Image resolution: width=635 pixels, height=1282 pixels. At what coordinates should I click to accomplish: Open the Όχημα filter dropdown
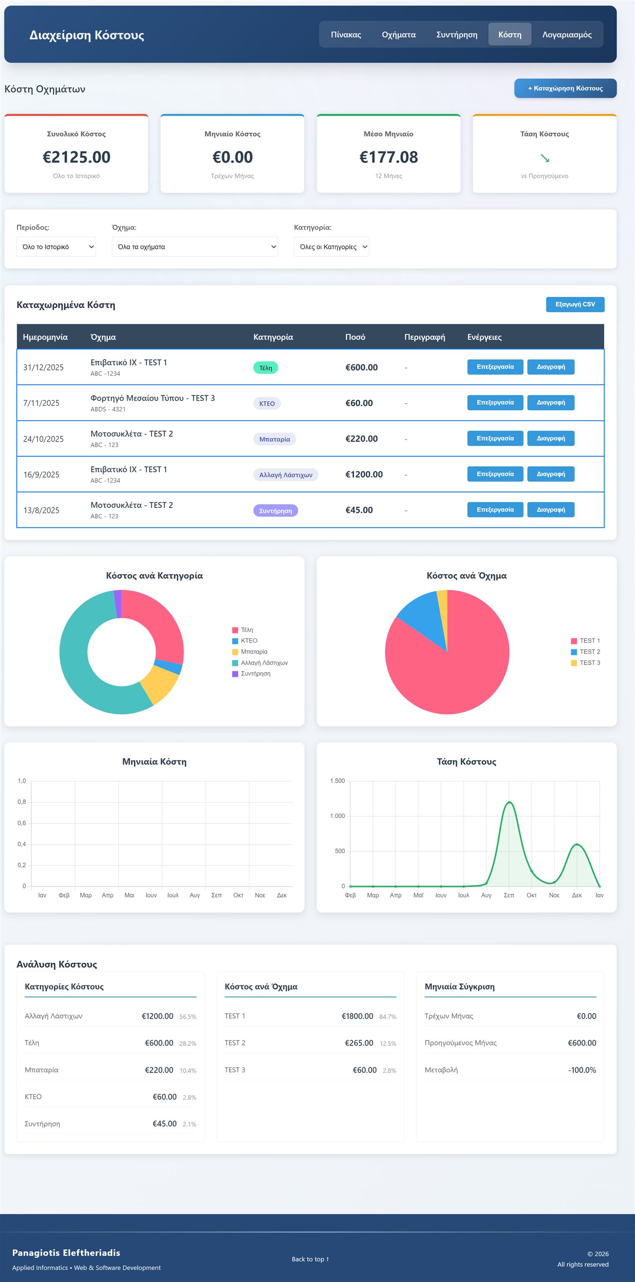pyautogui.click(x=195, y=247)
